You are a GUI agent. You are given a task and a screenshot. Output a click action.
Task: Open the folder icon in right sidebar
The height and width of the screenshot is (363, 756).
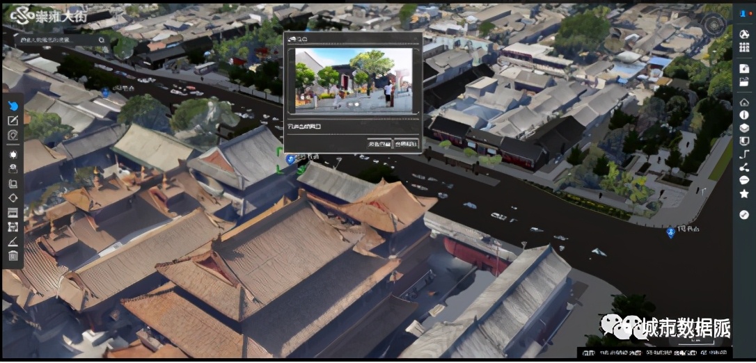click(x=744, y=81)
